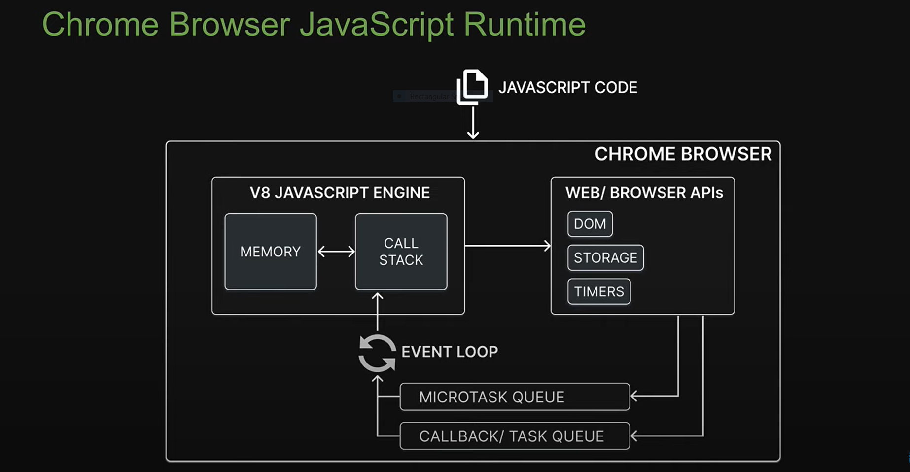Click the 'JAVASCRIPT CODE' text
The width and height of the screenshot is (910, 472).
pos(568,88)
